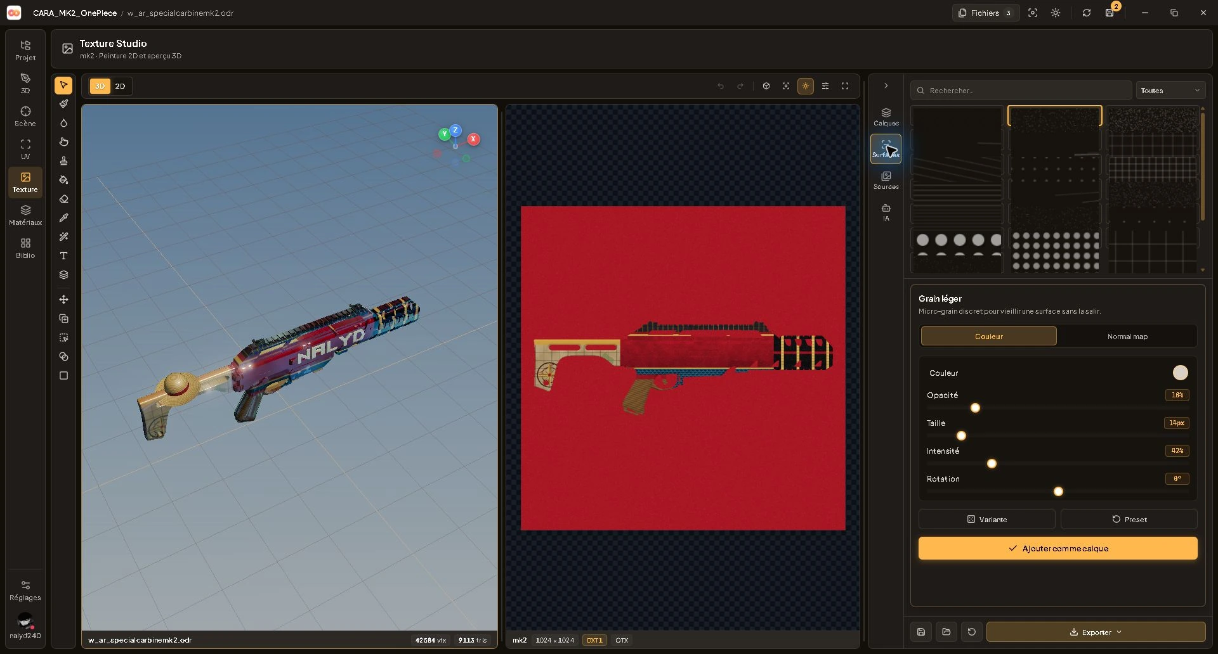Pick the square shape tool
This screenshot has width=1218, height=654.
point(63,376)
